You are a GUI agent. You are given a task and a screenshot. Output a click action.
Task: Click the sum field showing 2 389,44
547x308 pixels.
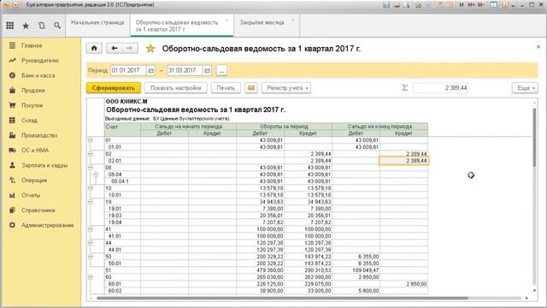point(441,87)
